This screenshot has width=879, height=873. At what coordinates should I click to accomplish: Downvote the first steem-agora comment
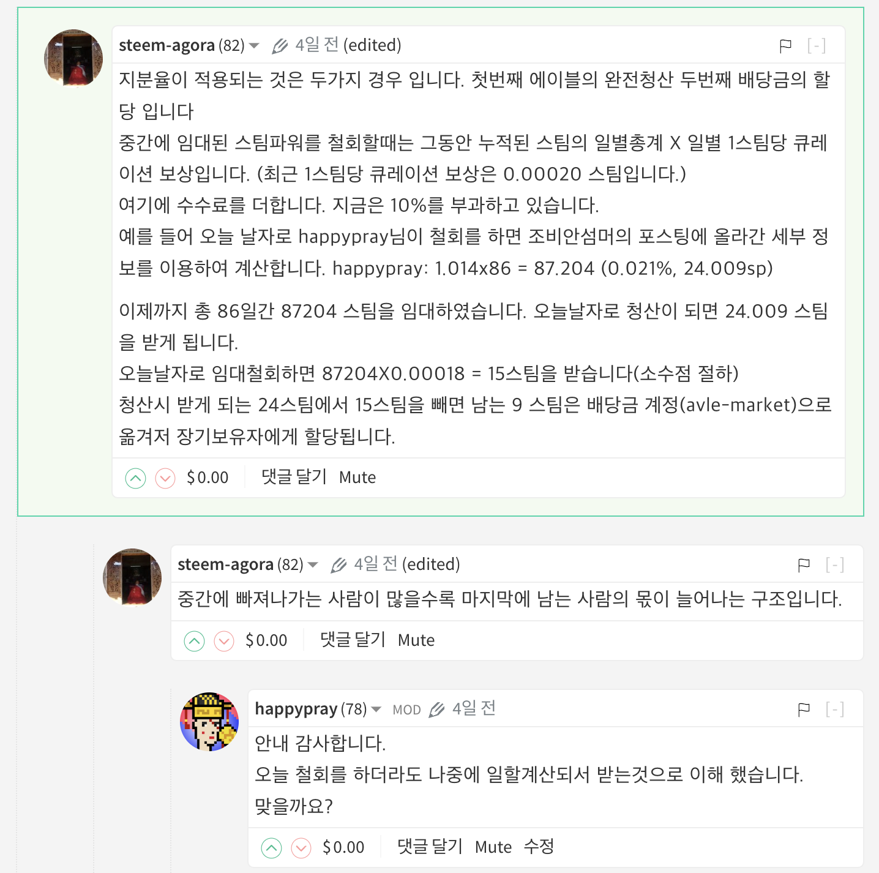point(165,478)
